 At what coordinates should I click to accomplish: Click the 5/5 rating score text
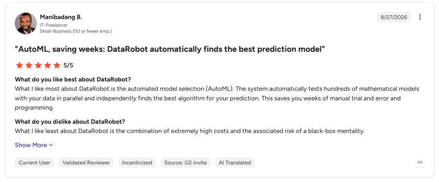68,65
